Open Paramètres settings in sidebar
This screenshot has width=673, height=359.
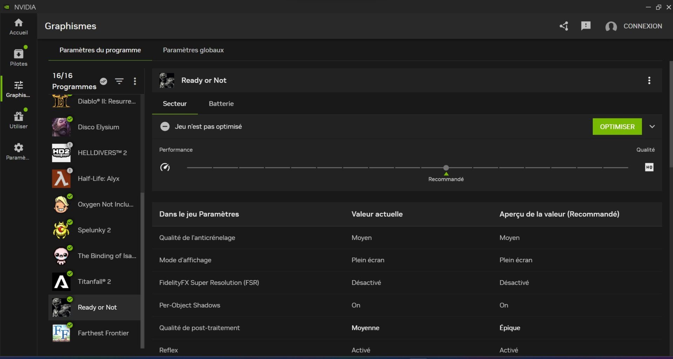tap(19, 151)
